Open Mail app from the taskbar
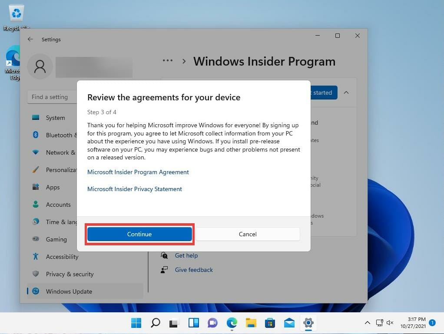This screenshot has width=444, height=334. (x=289, y=323)
